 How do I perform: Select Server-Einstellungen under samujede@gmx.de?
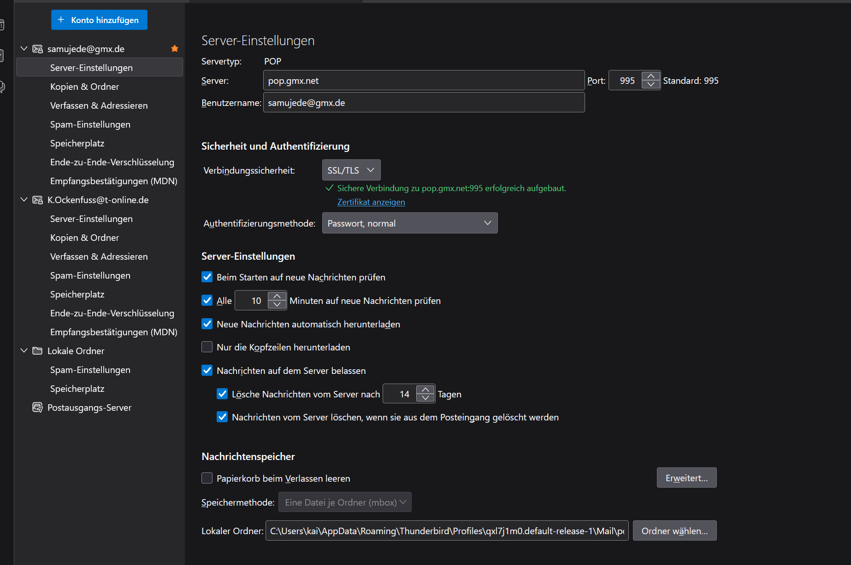99,67
